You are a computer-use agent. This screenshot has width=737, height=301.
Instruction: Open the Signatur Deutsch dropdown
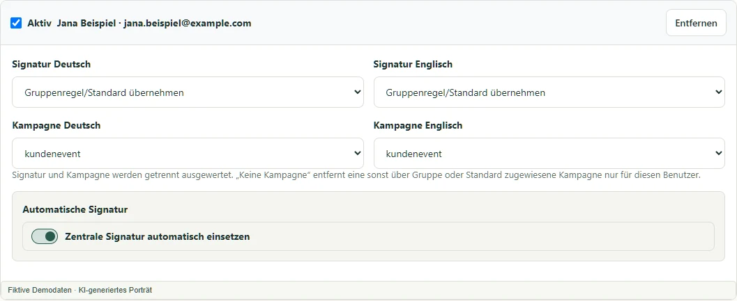click(x=188, y=92)
